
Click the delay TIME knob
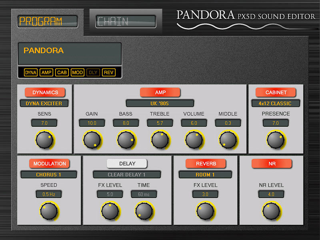tap(144, 211)
